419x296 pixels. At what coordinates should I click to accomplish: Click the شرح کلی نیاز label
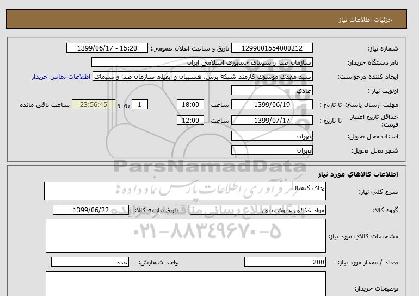pos(378,192)
